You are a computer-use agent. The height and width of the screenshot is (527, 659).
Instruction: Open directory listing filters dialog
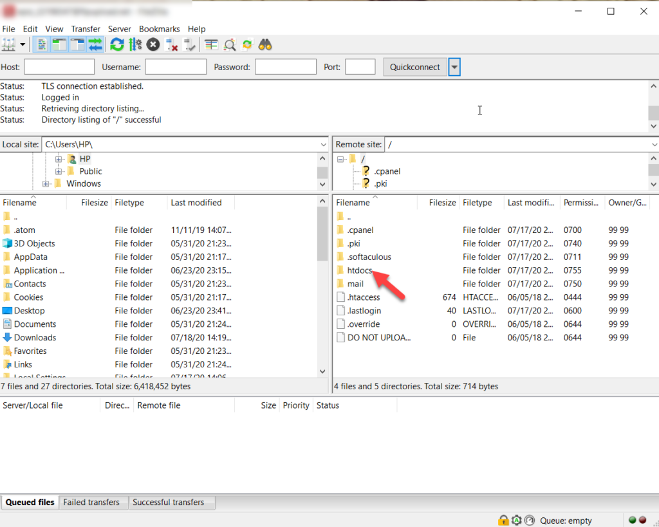(x=211, y=44)
